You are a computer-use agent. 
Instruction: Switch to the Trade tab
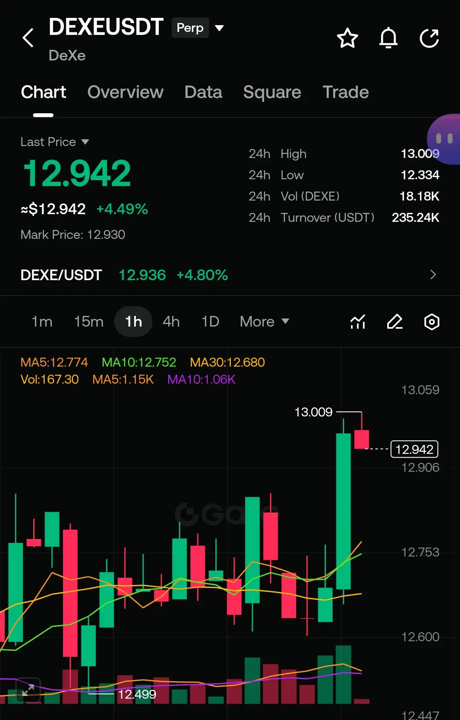point(345,92)
